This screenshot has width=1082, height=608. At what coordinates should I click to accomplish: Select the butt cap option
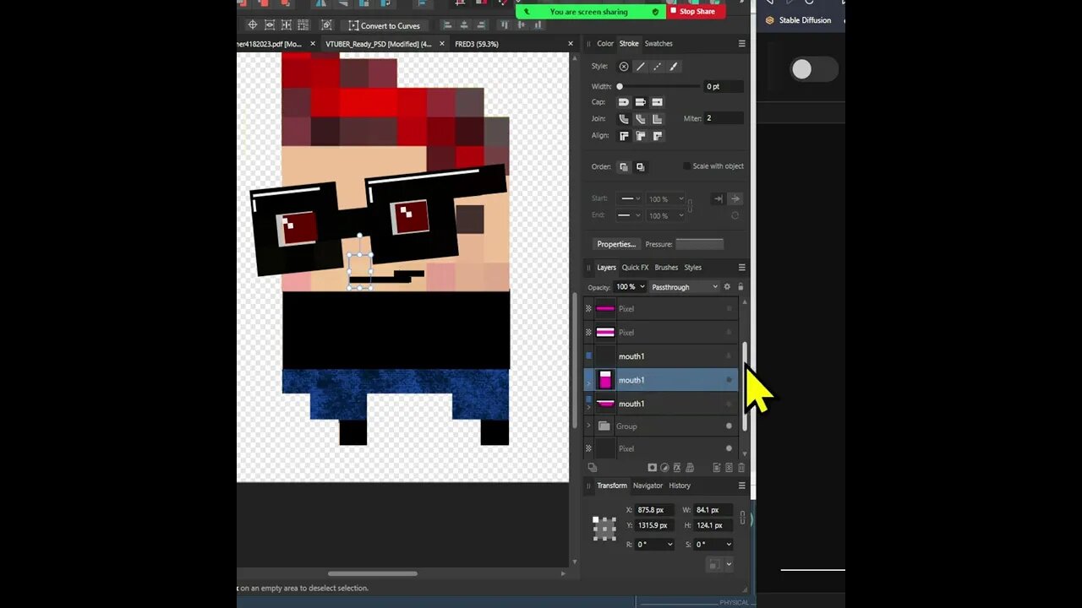pyautogui.click(x=640, y=102)
